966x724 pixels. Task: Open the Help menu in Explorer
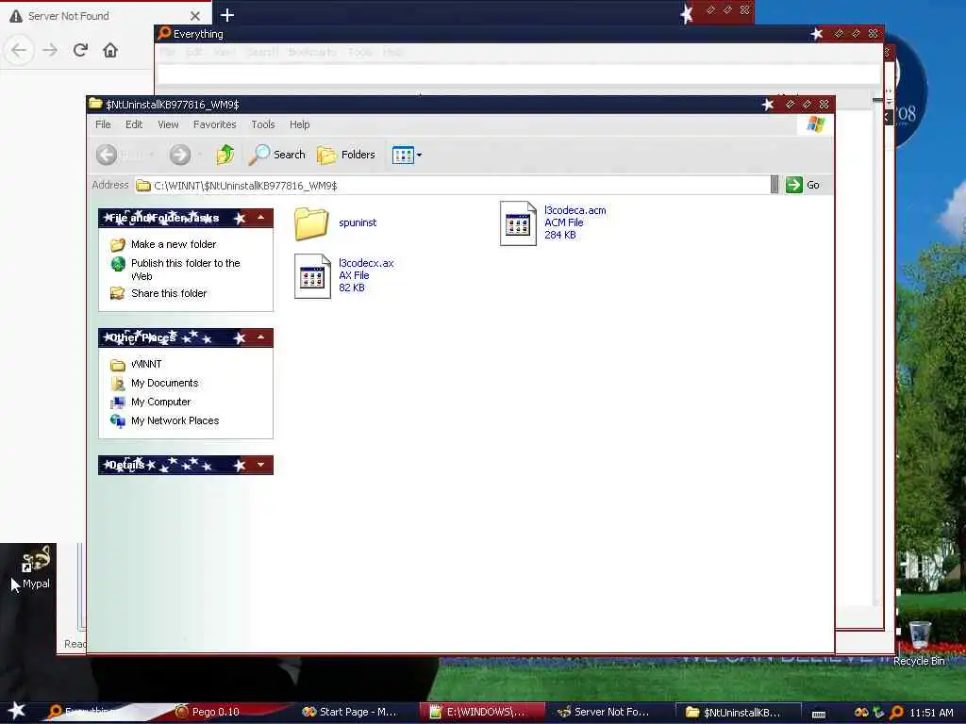click(299, 124)
